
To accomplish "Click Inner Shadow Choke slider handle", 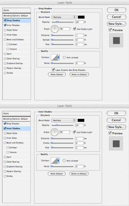I will (x=52, y=143).
